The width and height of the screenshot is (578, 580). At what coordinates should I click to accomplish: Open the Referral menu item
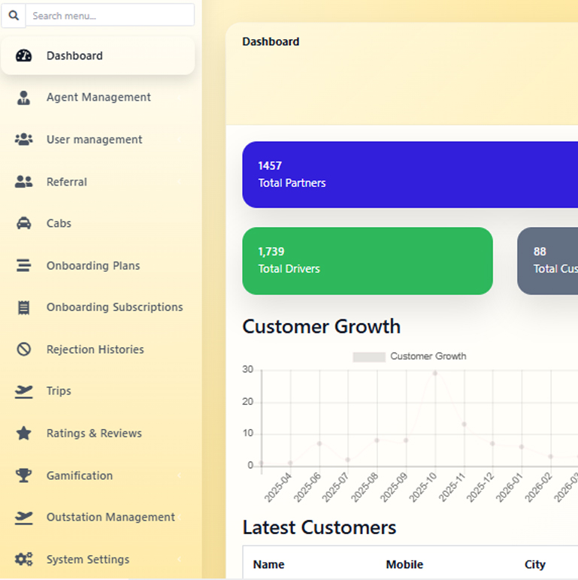click(67, 182)
